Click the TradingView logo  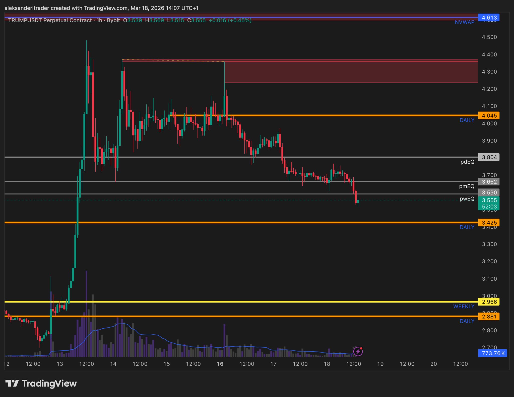[x=41, y=383]
